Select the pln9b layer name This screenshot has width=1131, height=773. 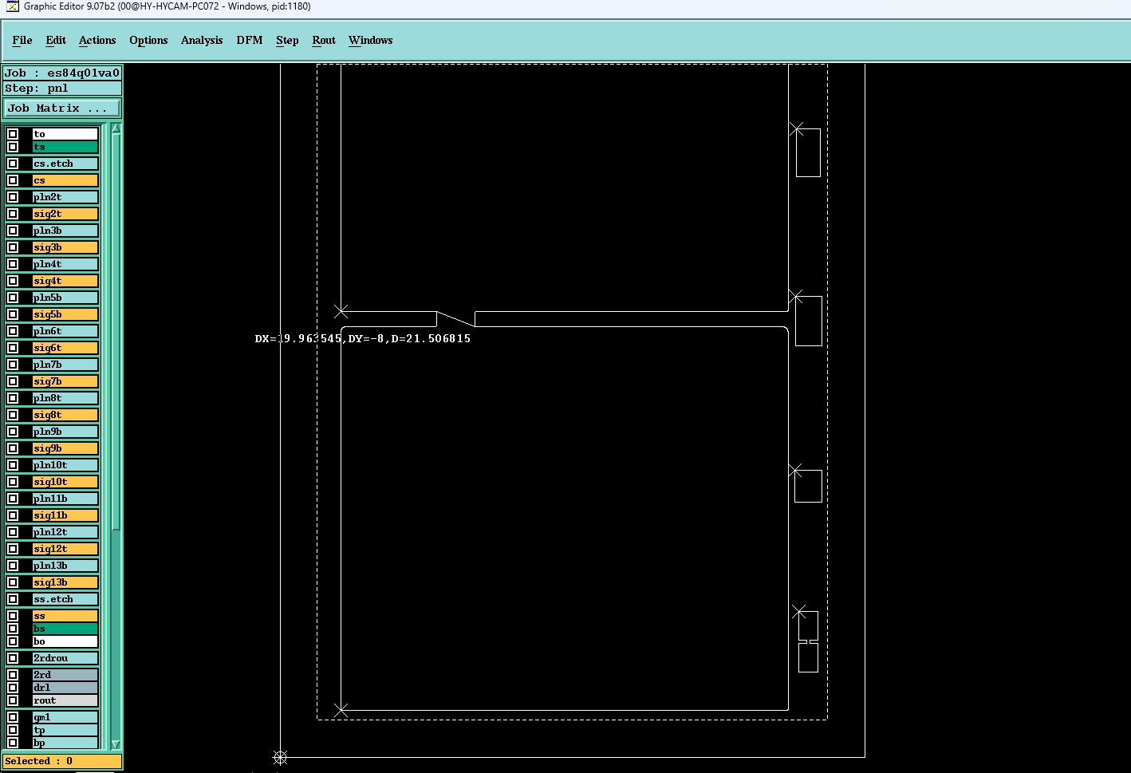click(65, 432)
